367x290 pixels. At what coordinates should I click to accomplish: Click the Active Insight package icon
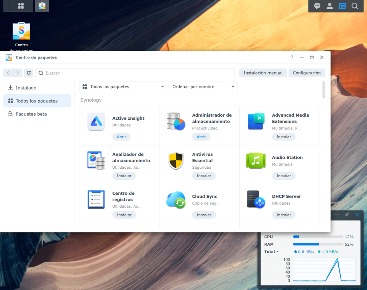click(x=96, y=121)
